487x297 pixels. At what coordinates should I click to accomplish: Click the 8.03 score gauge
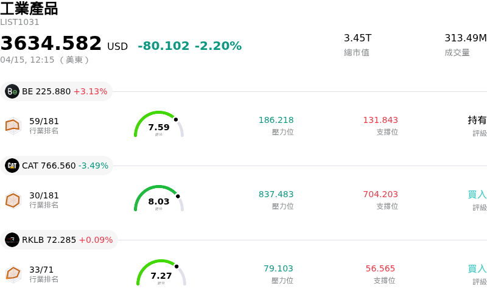pos(159,199)
